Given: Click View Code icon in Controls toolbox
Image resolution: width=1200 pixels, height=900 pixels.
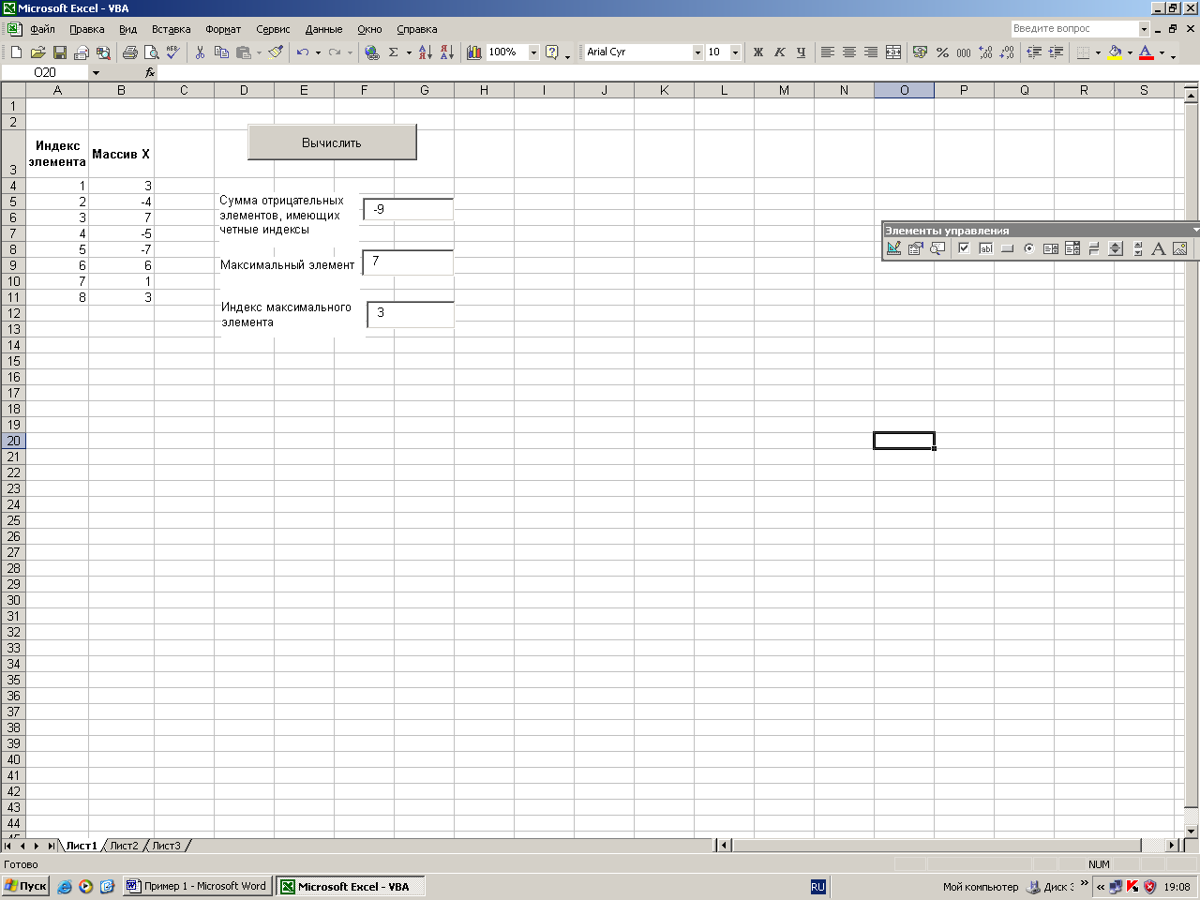Looking at the screenshot, I should (x=937, y=248).
